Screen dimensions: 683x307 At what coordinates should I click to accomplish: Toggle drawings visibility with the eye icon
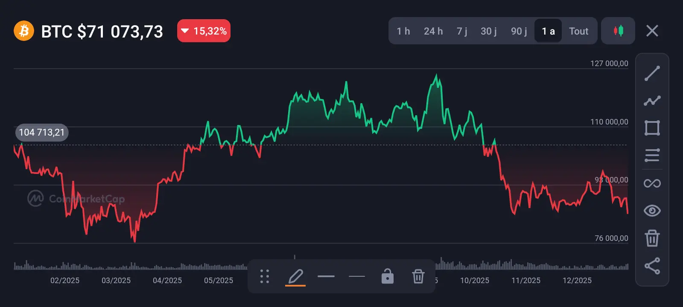click(652, 211)
